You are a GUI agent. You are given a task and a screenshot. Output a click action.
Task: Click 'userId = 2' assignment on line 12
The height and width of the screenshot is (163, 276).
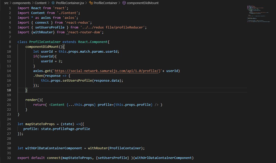pyautogui.click(x=51, y=61)
